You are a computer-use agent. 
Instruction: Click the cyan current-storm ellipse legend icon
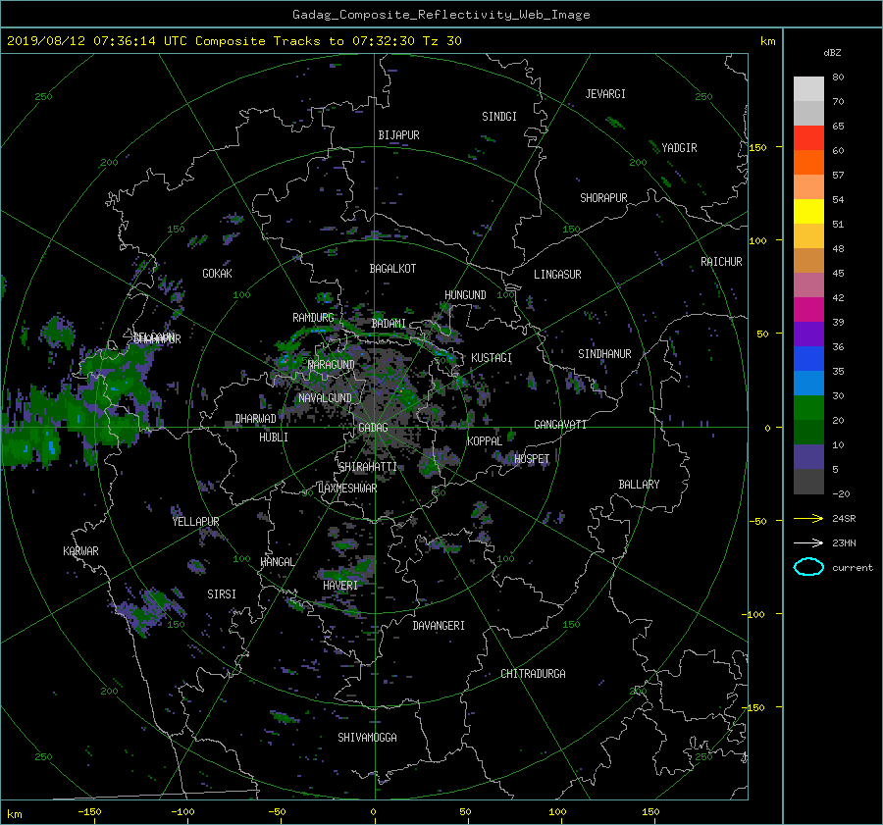(x=808, y=567)
